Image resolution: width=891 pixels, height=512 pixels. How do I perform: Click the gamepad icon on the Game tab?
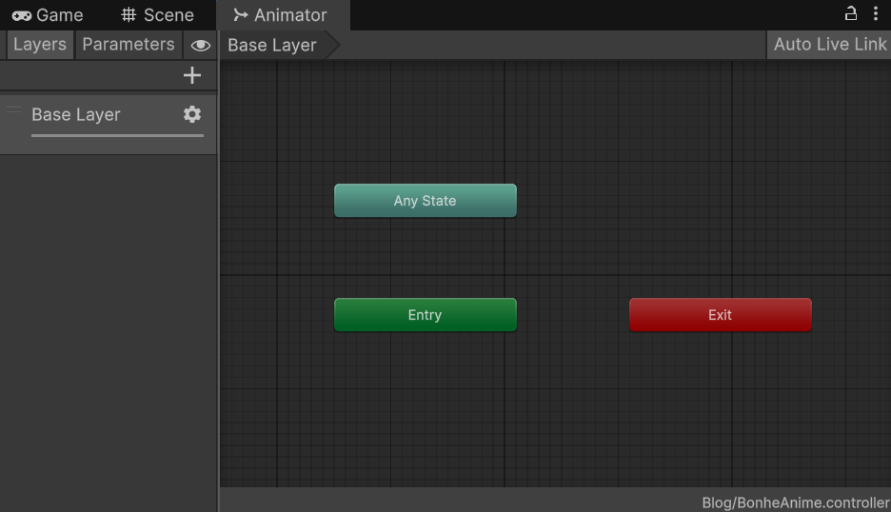[21, 15]
